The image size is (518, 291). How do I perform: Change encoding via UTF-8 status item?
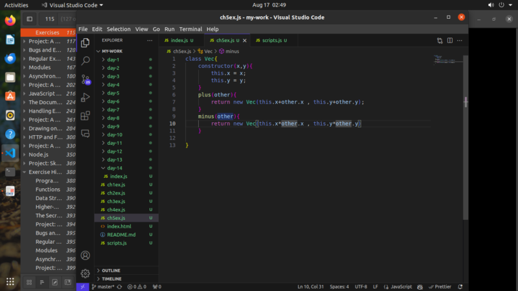(361, 286)
